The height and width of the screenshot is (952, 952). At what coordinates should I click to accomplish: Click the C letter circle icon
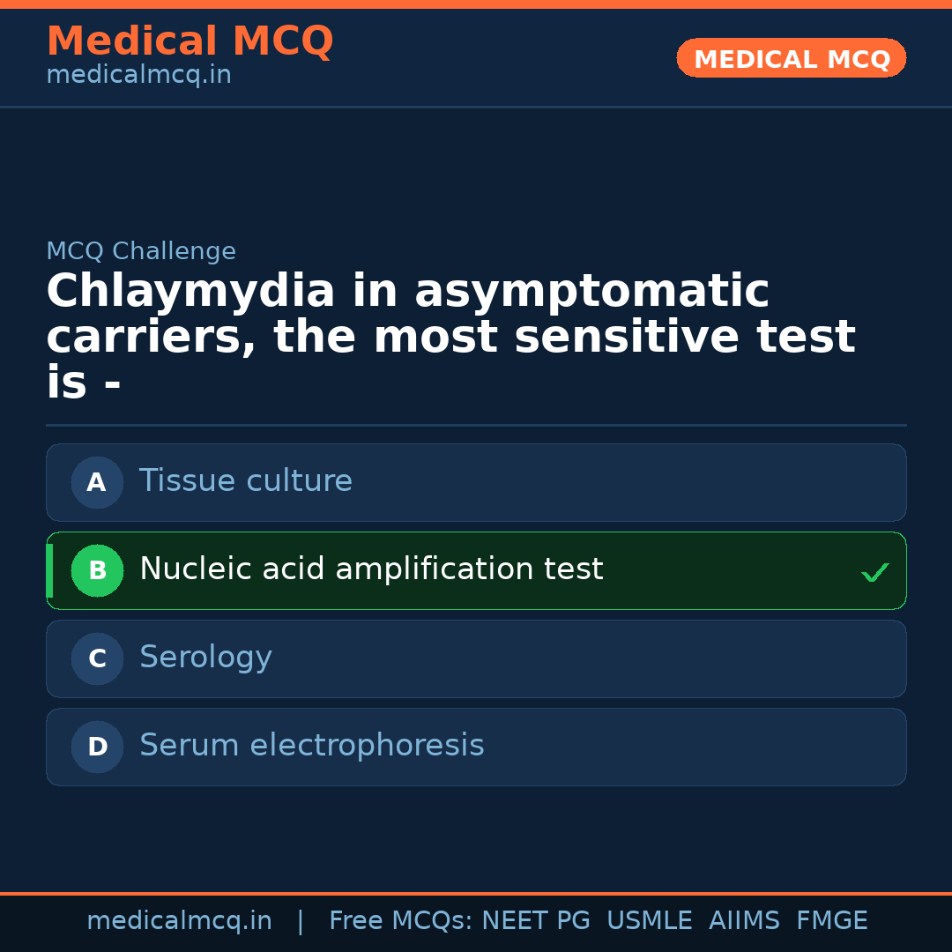97,658
